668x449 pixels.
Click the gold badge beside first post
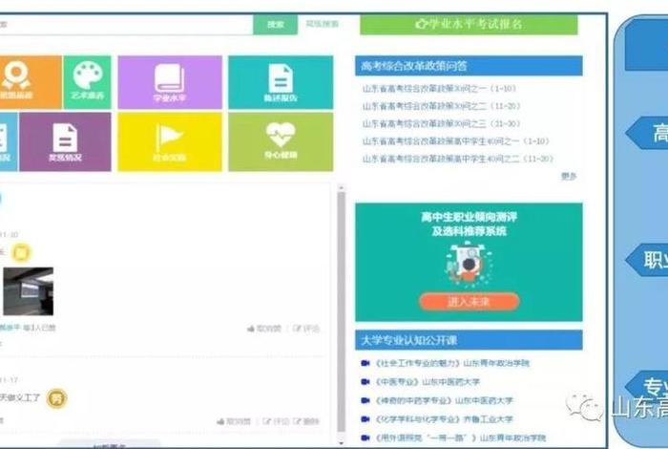click(21, 253)
